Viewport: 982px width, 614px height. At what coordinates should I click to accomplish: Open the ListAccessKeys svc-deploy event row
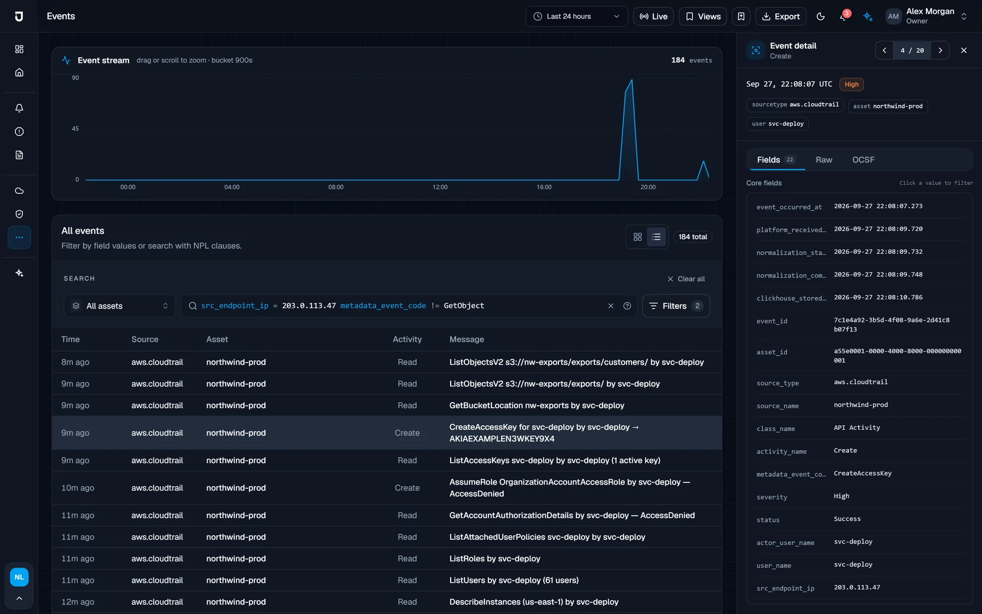point(387,461)
